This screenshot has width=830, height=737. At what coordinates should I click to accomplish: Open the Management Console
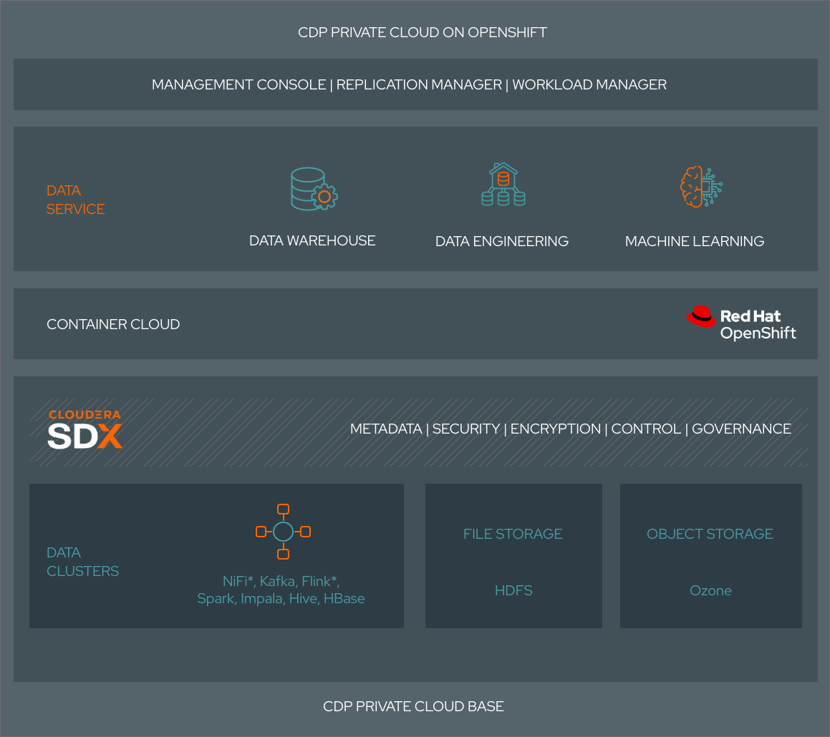pos(238,84)
